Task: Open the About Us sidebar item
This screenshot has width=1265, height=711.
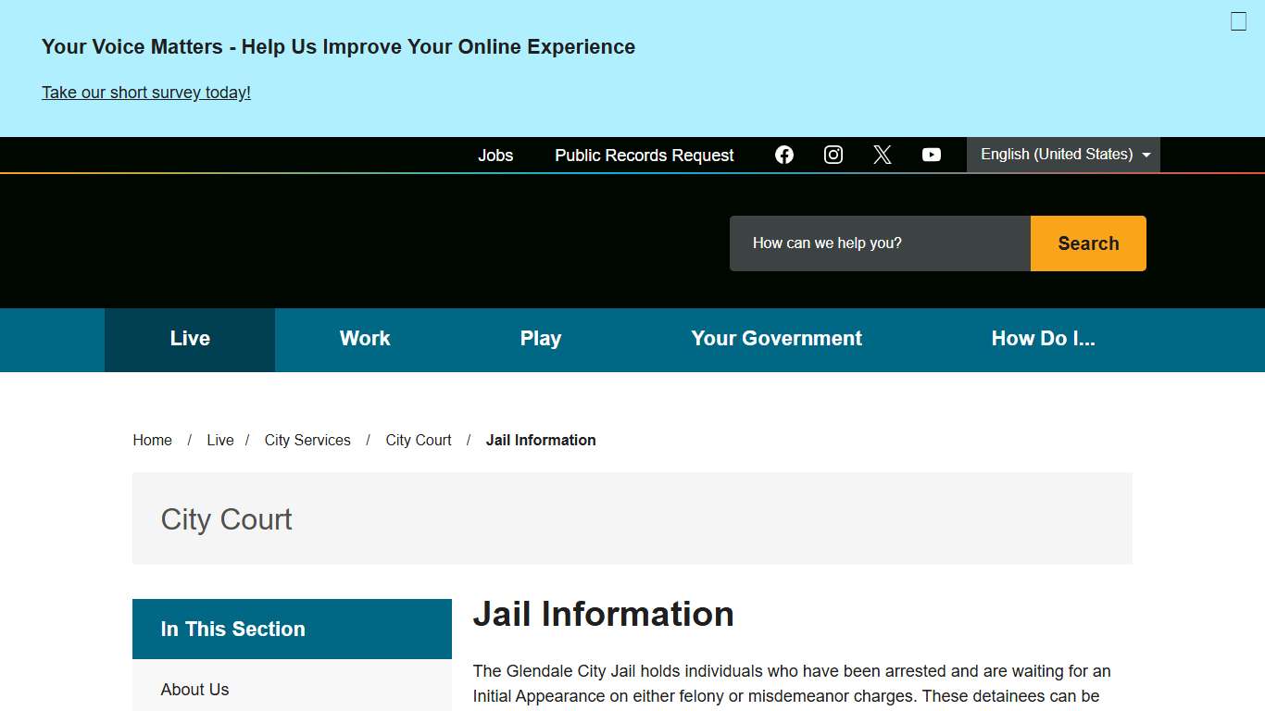Action: (x=194, y=689)
